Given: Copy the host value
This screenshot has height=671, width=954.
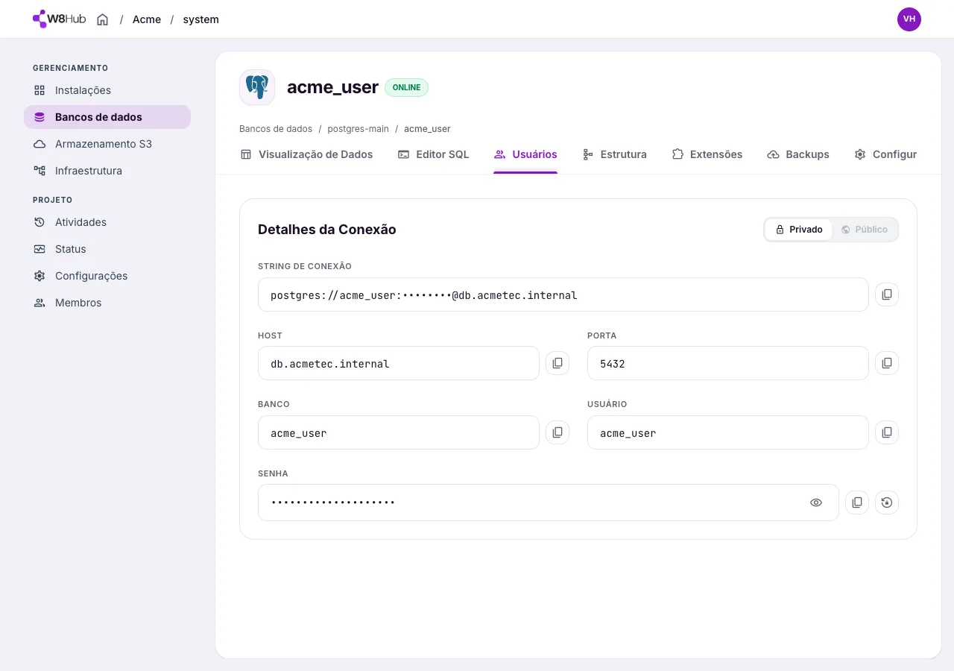Looking at the screenshot, I should [557, 363].
